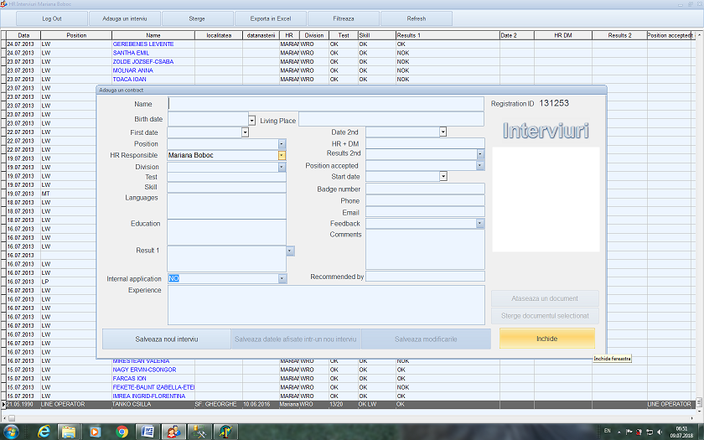Expand the Position accepted dropdown

tap(480, 166)
